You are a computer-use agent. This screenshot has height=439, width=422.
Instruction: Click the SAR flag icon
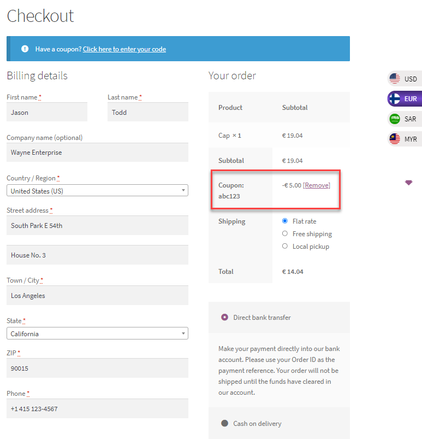click(x=395, y=119)
